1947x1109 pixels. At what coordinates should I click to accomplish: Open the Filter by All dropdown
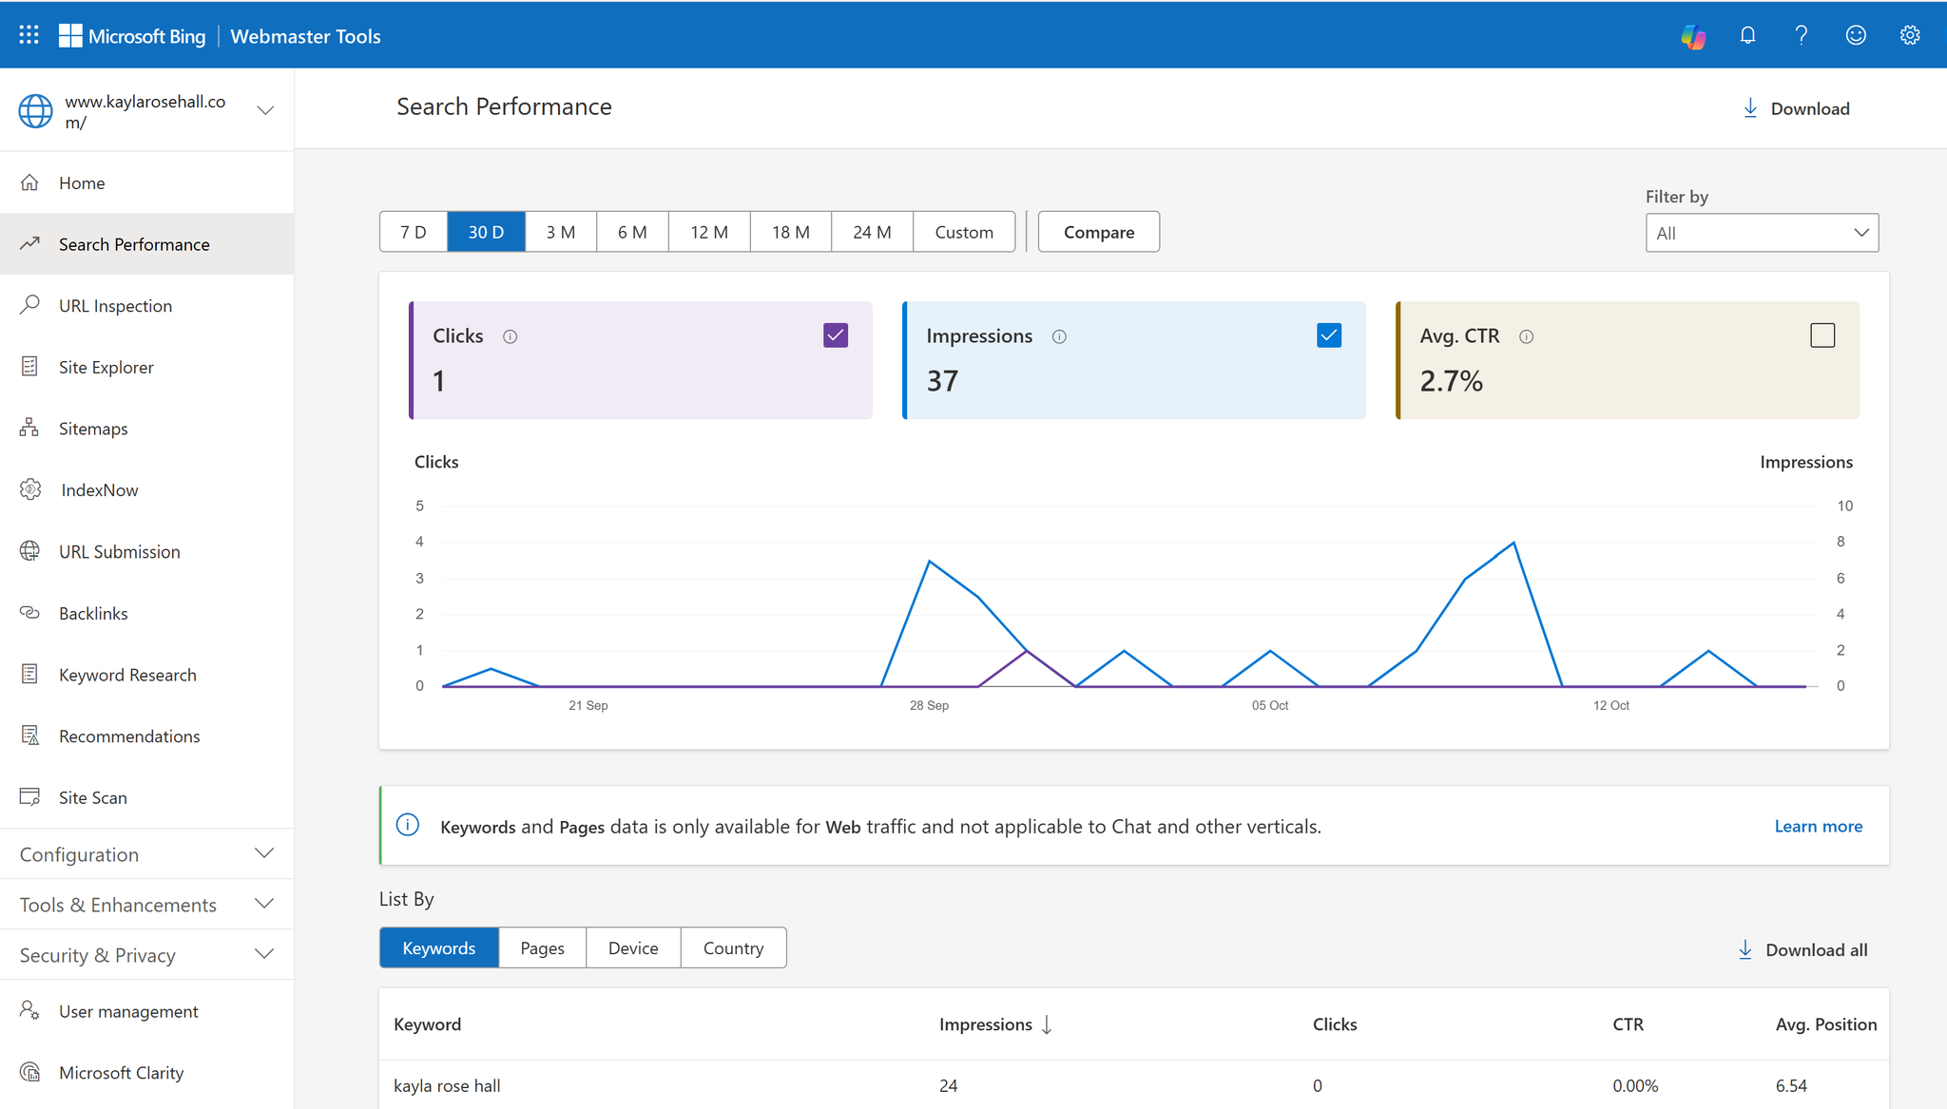pyautogui.click(x=1762, y=233)
